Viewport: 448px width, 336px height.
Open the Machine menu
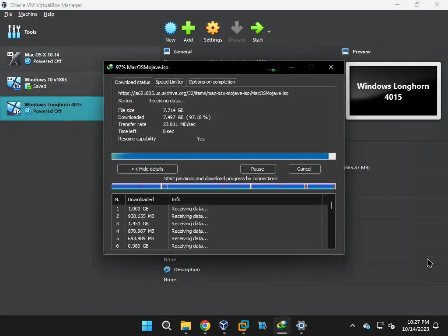tap(28, 14)
